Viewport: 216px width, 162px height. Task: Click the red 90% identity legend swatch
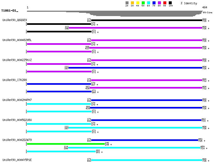click(165, 3)
